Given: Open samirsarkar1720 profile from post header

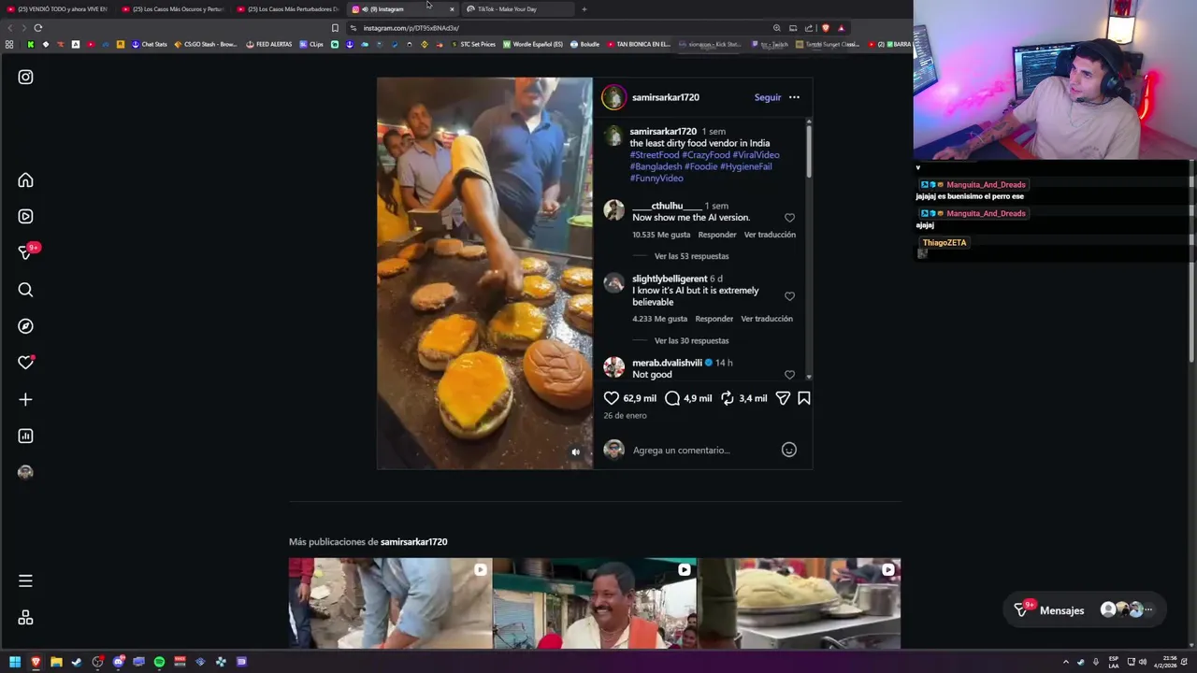Looking at the screenshot, I should (666, 97).
